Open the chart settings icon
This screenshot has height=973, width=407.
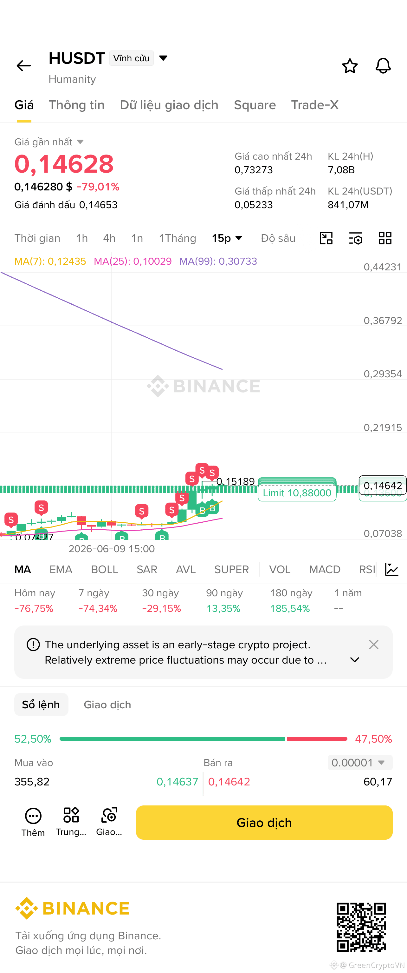[x=355, y=238]
